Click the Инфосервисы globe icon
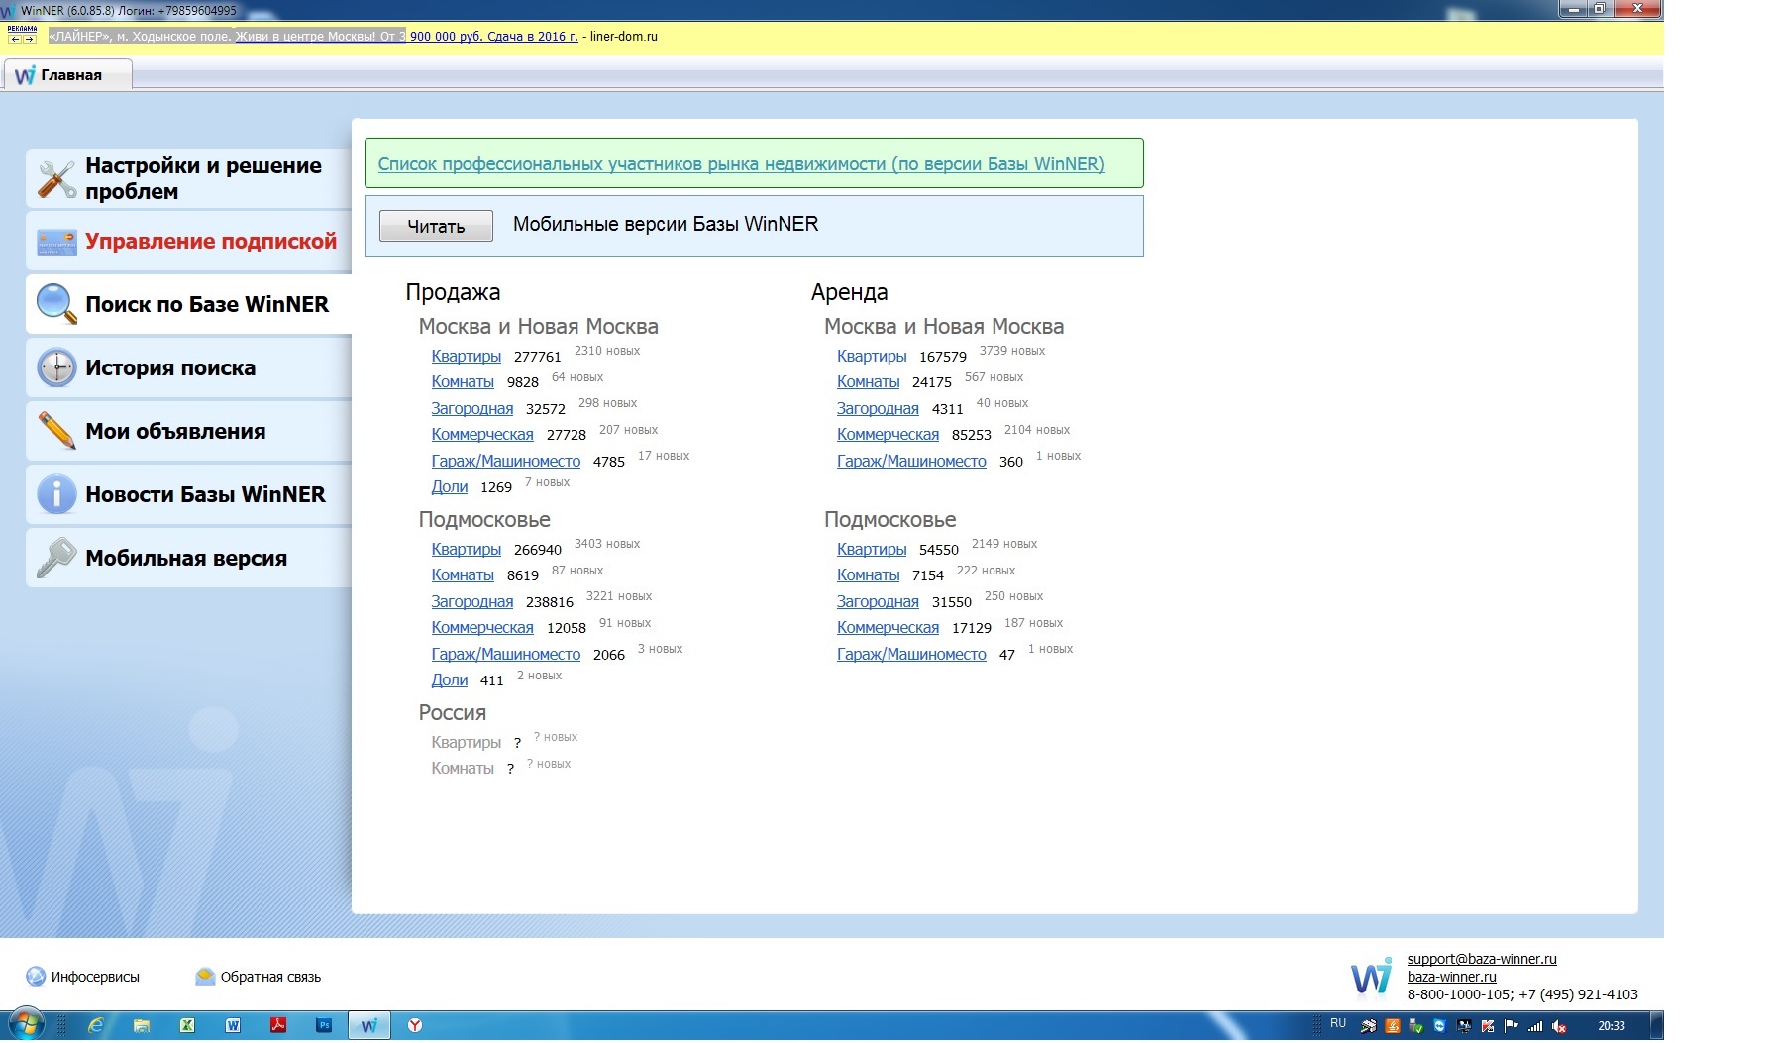This screenshot has width=1779, height=1043. (36, 977)
